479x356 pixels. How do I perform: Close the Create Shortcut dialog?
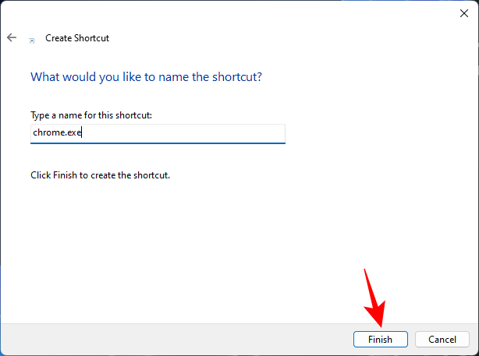(463, 13)
